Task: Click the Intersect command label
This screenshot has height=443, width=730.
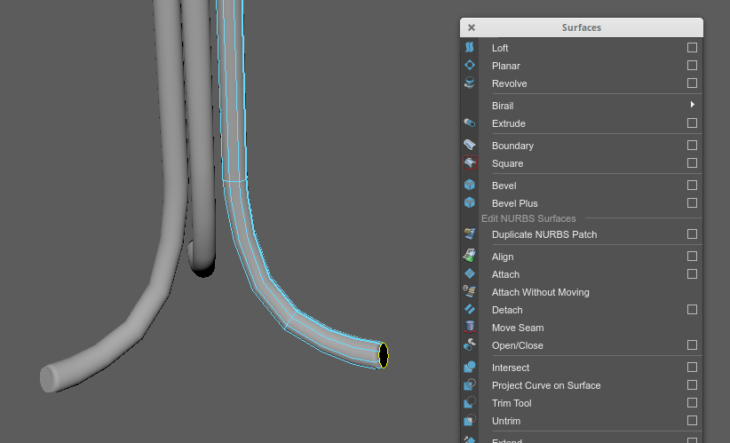Action: pos(510,368)
